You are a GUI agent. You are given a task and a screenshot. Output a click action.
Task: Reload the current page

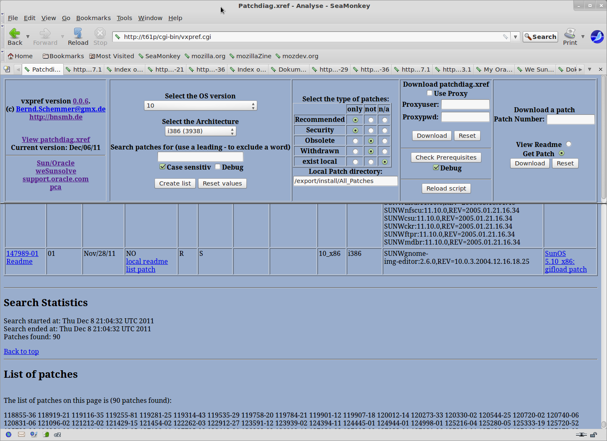coord(78,37)
